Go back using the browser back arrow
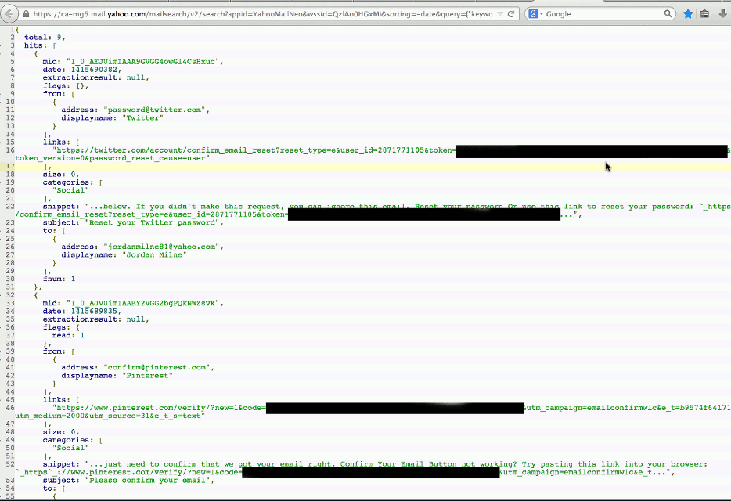Image resolution: width=731 pixels, height=501 pixels. (x=9, y=14)
